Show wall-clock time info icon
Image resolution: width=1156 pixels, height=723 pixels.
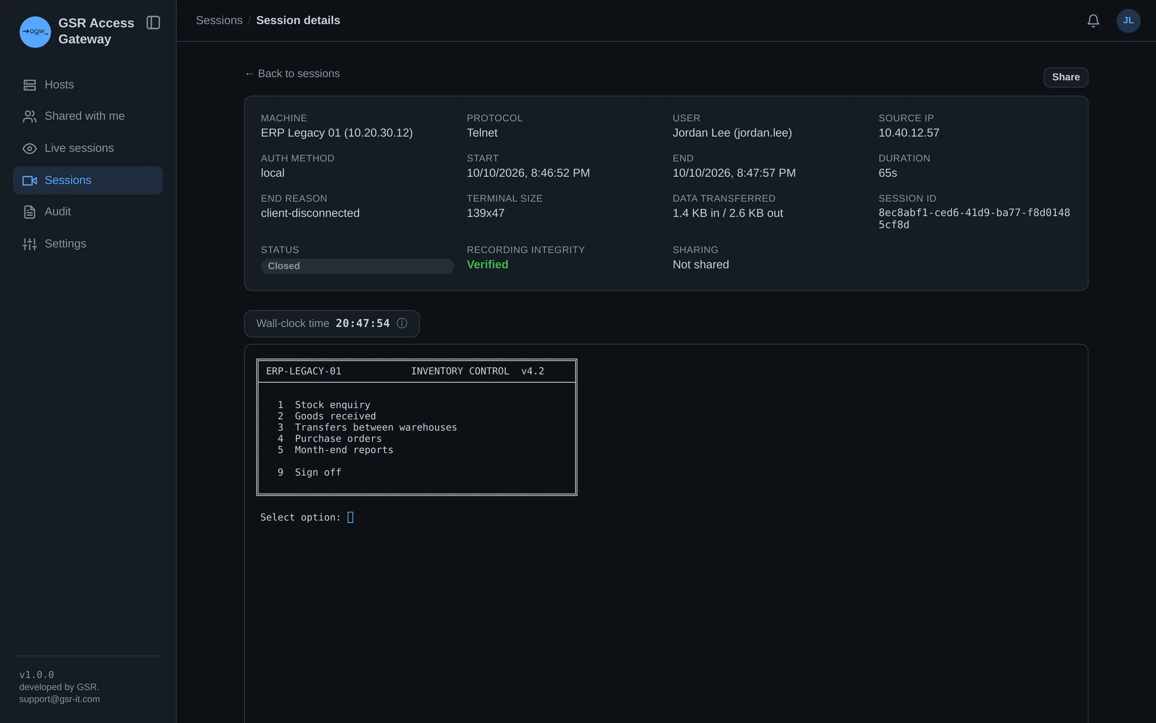tap(402, 323)
